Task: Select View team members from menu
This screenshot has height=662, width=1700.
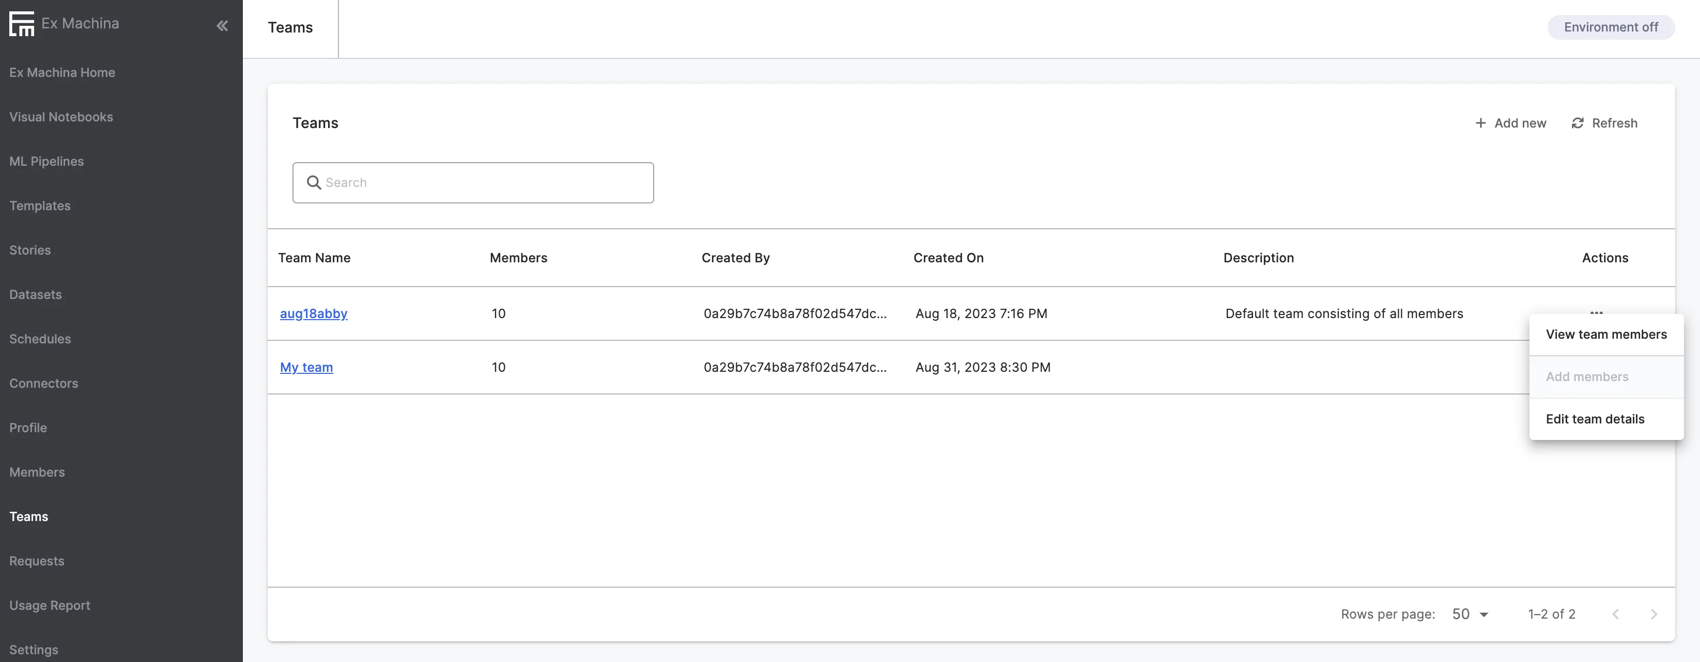Action: tap(1605, 334)
